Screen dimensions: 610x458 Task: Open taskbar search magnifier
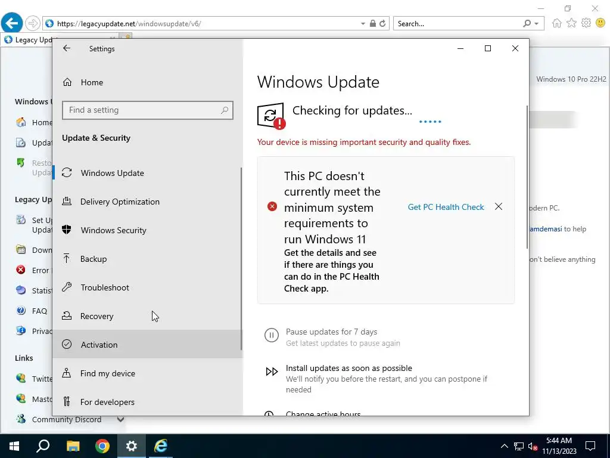[x=43, y=446]
